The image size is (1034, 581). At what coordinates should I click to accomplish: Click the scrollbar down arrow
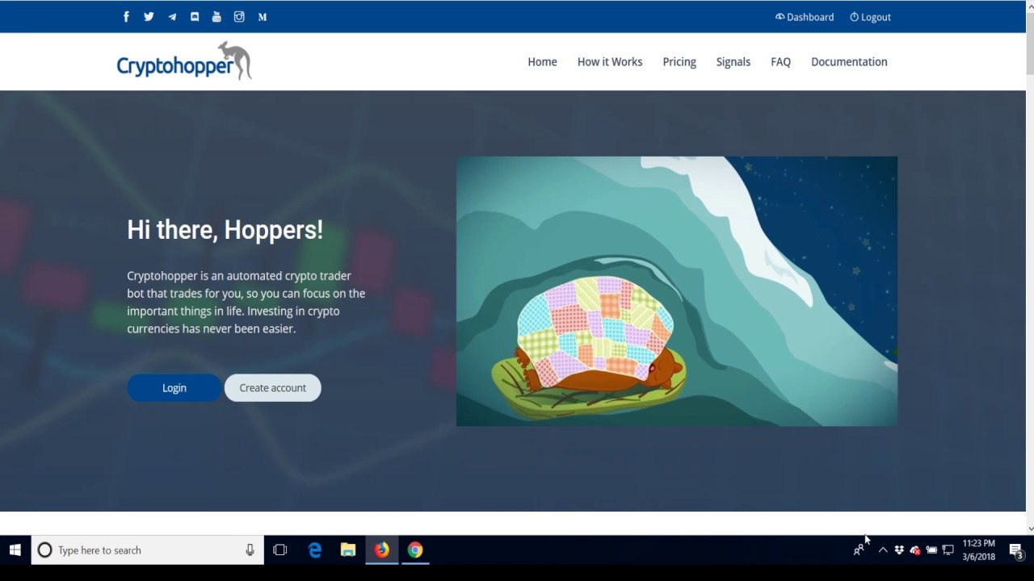pyautogui.click(x=1028, y=529)
